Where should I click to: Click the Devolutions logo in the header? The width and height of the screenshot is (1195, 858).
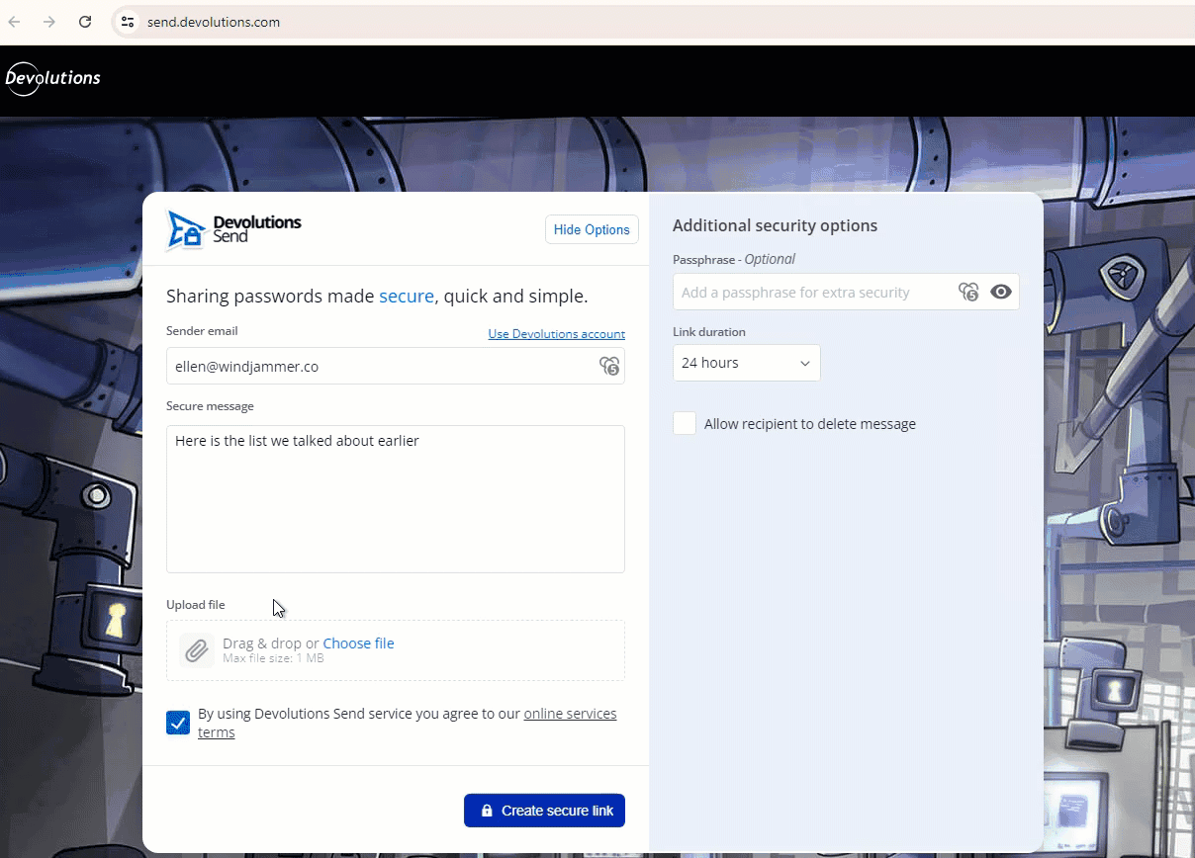(x=53, y=78)
